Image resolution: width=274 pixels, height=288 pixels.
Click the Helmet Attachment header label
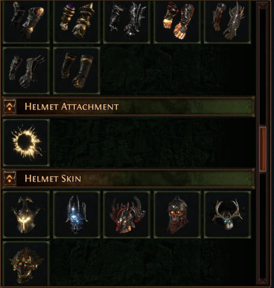pos(72,106)
